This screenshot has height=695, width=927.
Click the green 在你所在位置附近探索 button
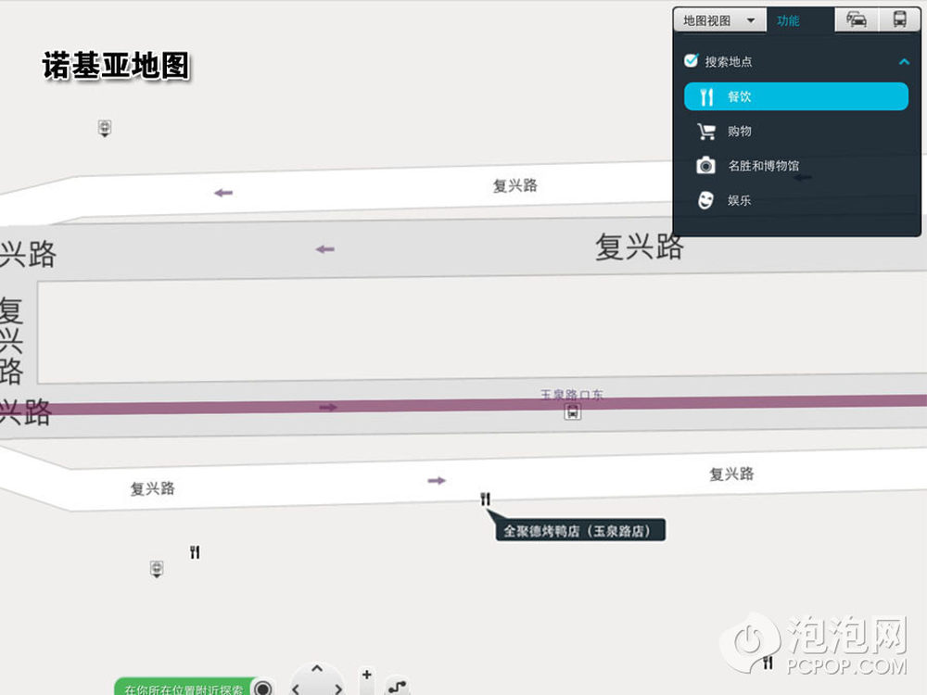(184, 688)
